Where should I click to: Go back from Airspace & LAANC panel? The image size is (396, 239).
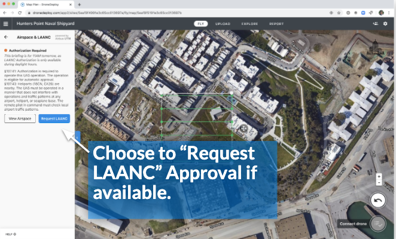click(6, 37)
